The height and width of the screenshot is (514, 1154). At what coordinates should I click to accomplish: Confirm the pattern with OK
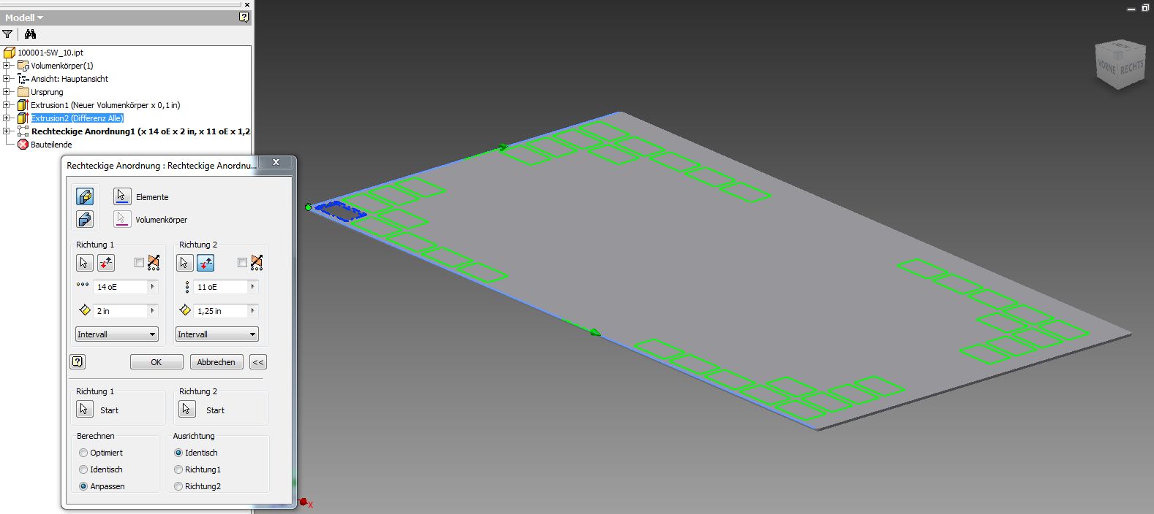pos(156,362)
